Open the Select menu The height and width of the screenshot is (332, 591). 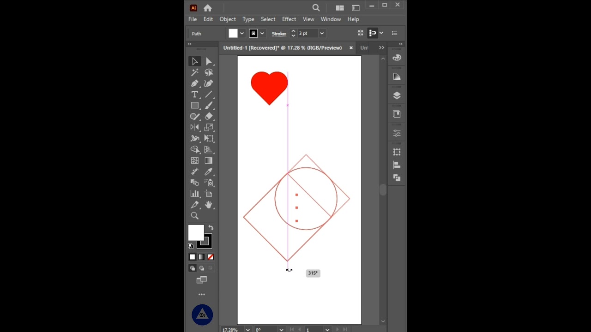click(x=268, y=19)
